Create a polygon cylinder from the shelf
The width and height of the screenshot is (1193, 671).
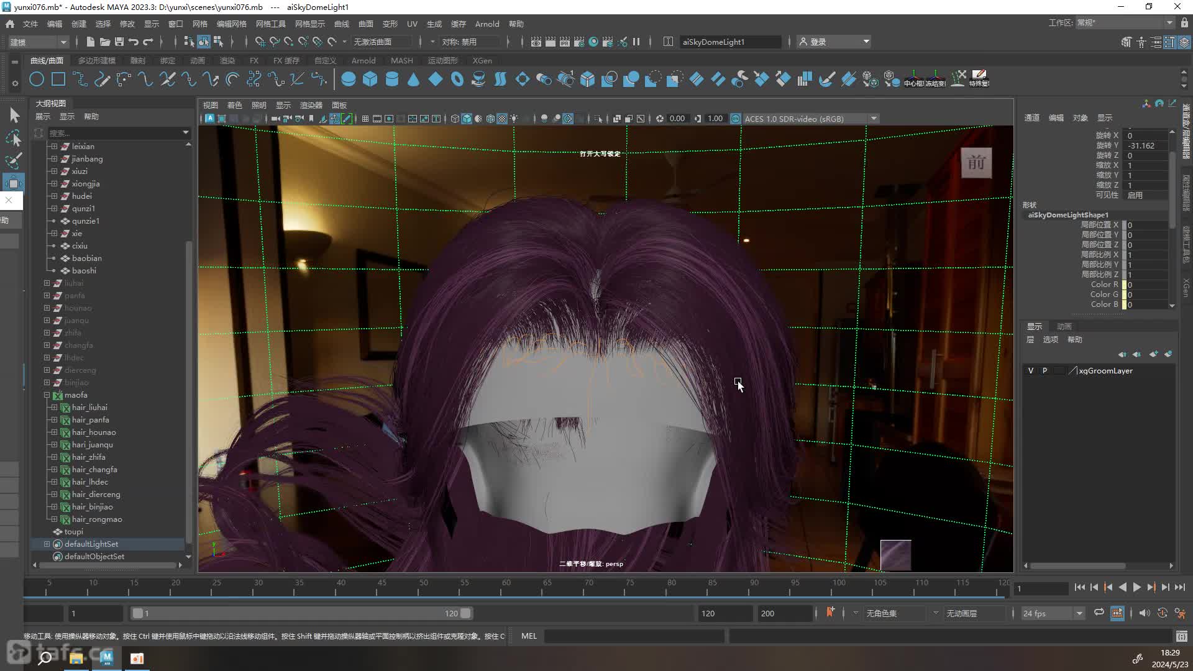(392, 80)
